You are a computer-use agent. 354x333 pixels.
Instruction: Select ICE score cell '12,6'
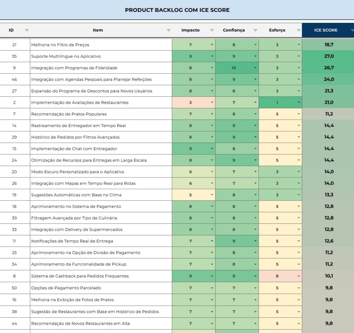tap(329, 241)
